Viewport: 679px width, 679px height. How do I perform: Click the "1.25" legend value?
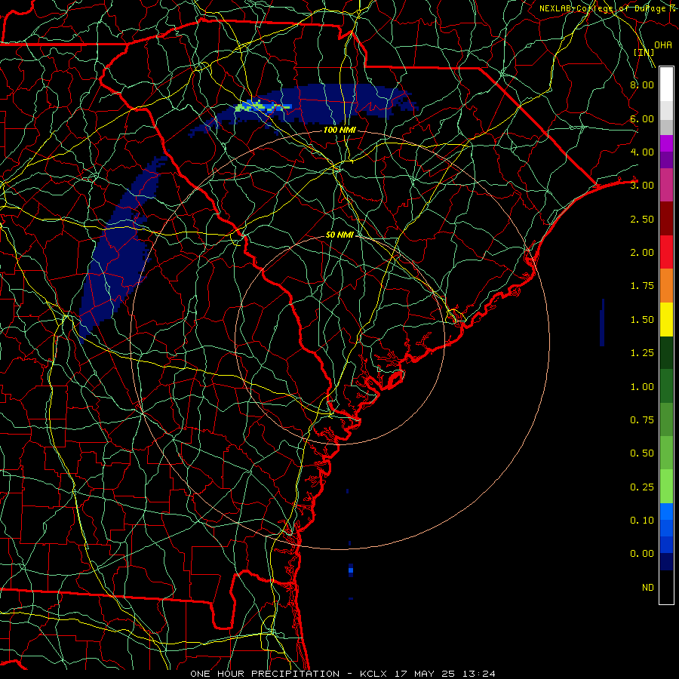tap(642, 353)
